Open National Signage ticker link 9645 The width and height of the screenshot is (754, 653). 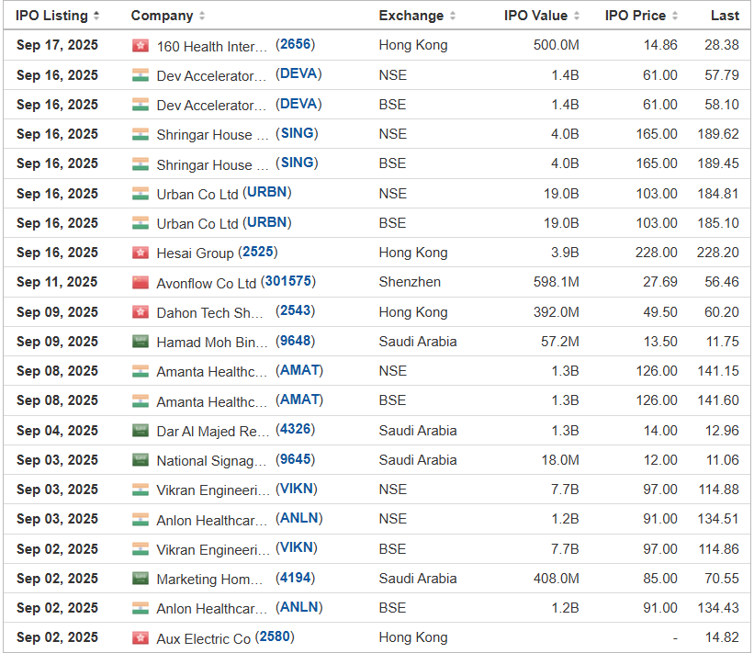pos(295,458)
